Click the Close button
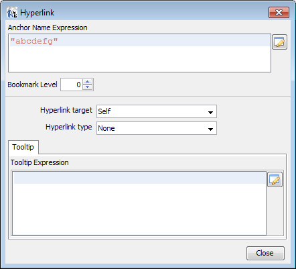 point(265,253)
